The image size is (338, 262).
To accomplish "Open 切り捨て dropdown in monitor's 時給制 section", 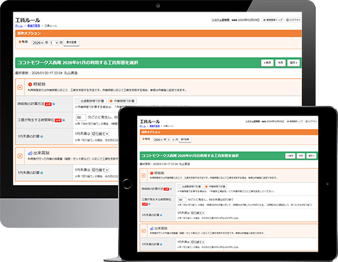I will [x=100, y=134].
